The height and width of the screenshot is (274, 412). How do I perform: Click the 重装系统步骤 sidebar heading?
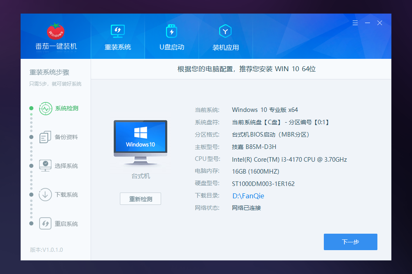(x=49, y=72)
